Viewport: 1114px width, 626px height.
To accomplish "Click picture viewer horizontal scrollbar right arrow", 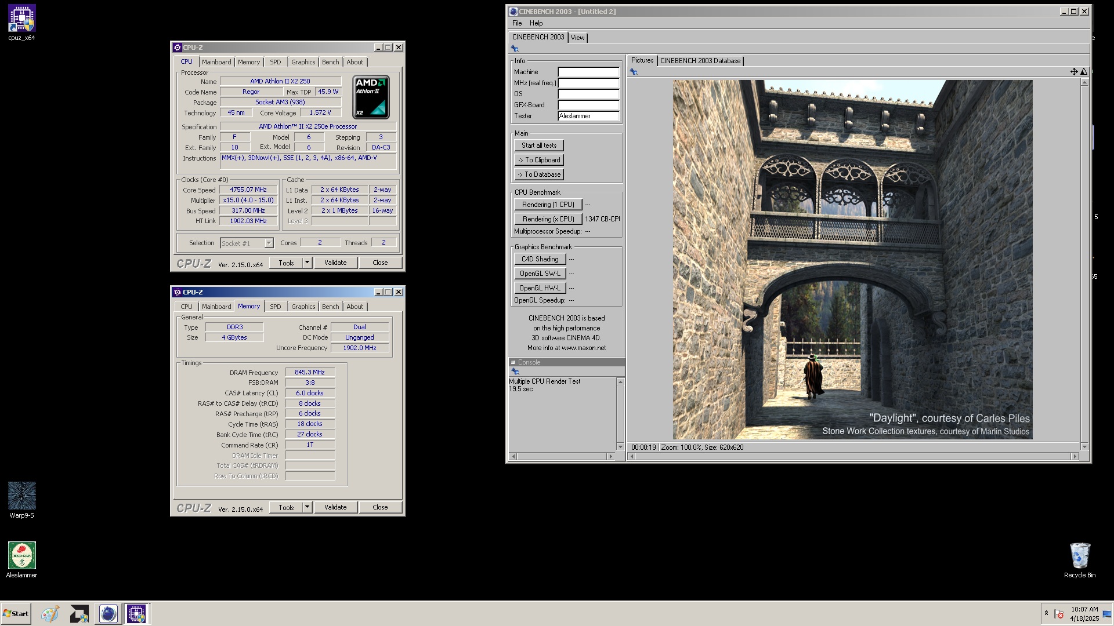I will [x=1075, y=457].
